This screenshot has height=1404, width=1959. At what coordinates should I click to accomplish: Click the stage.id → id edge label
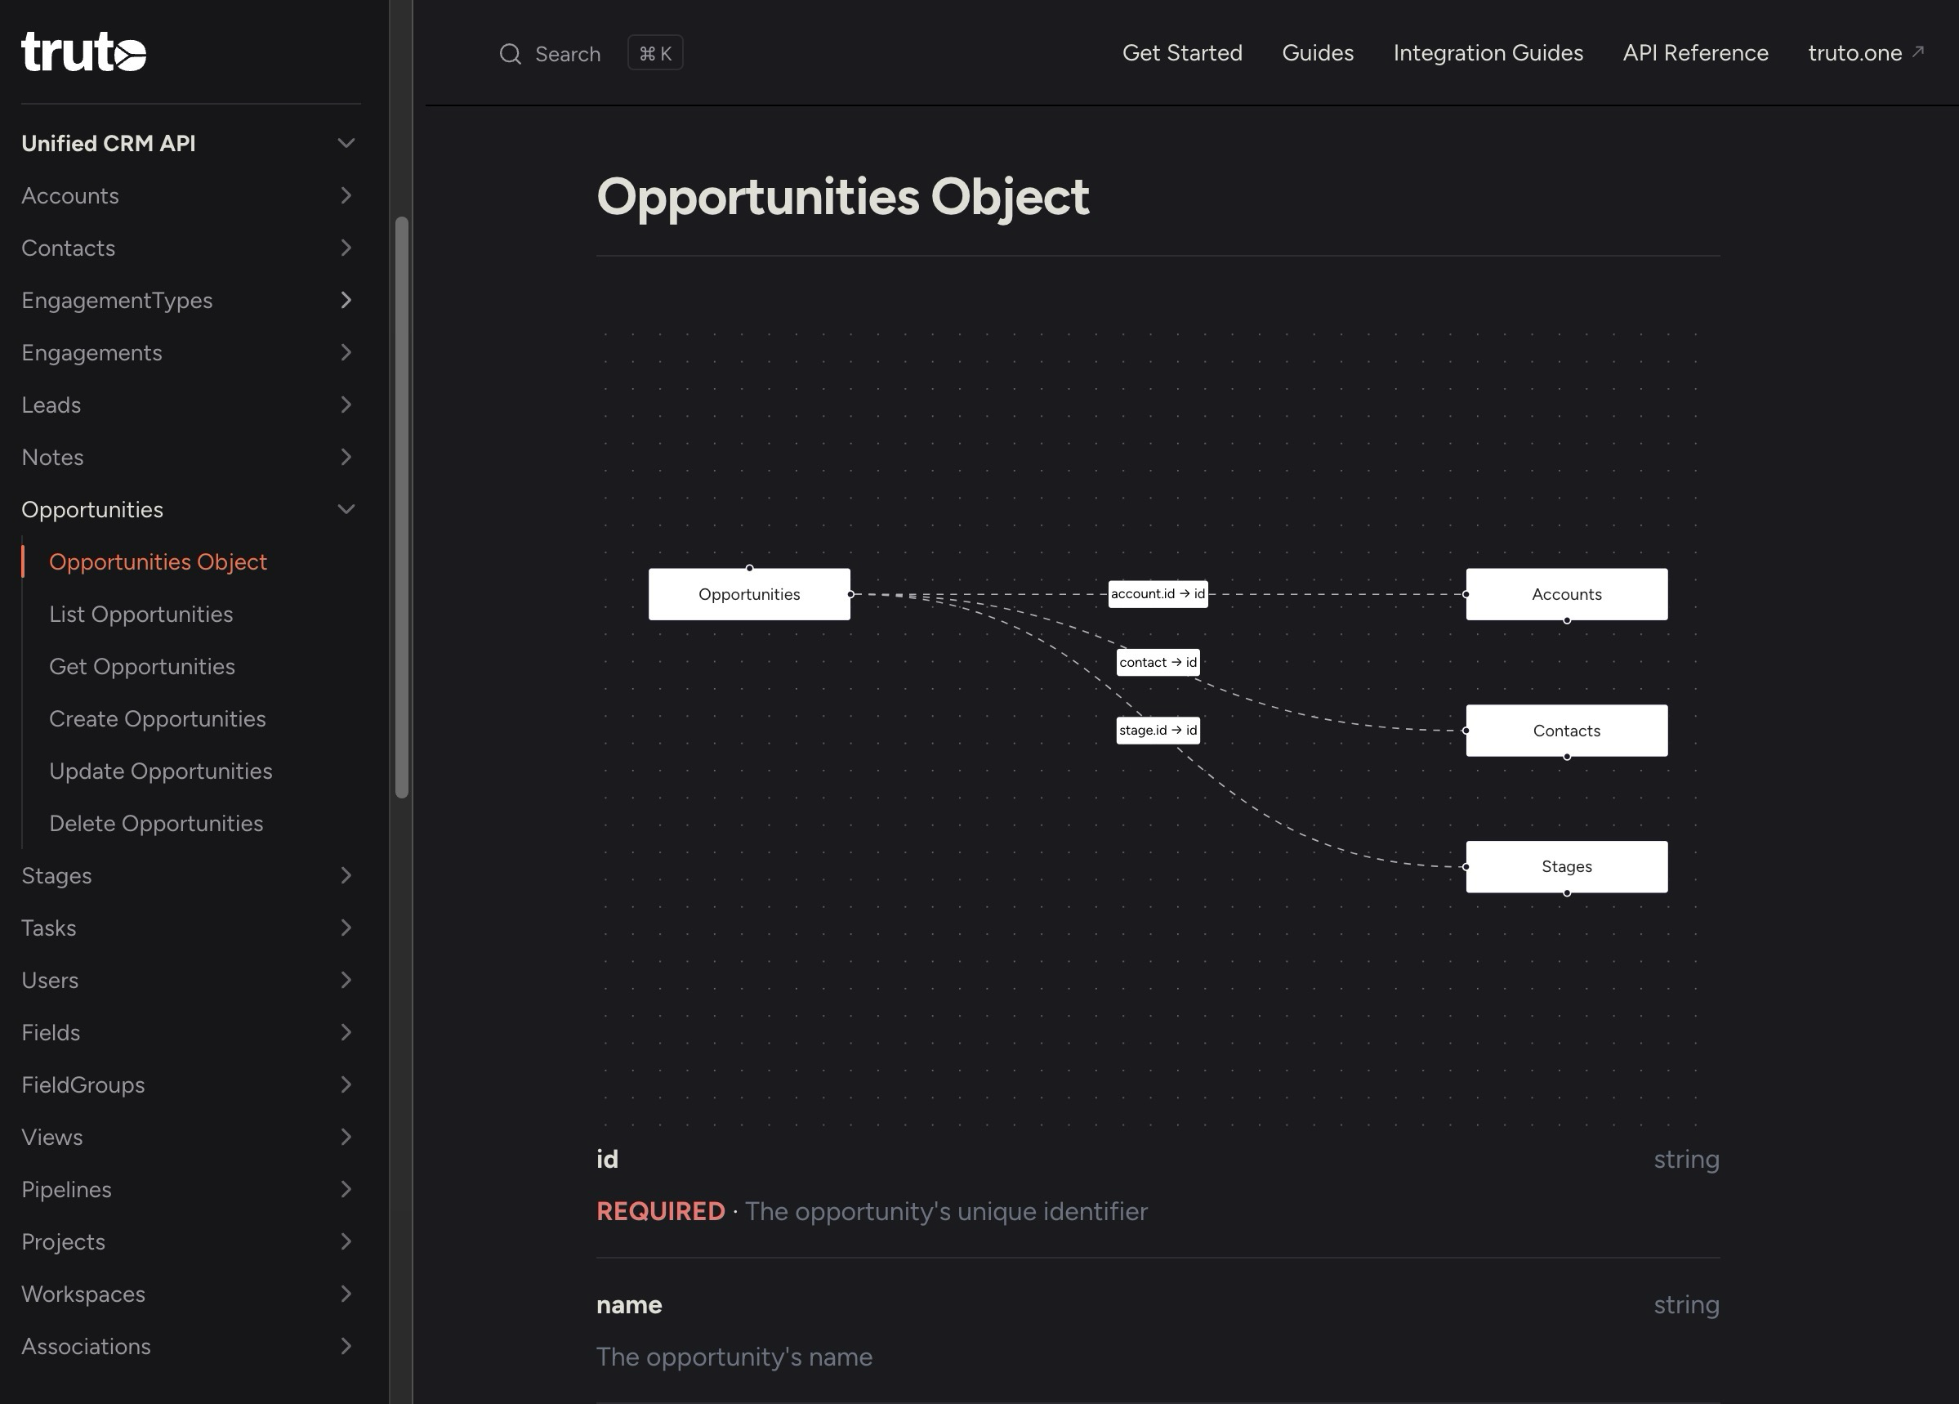pyautogui.click(x=1158, y=730)
